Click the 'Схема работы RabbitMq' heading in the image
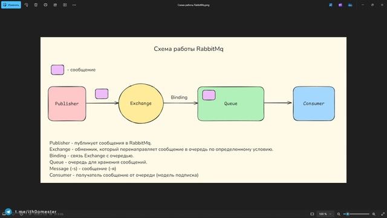 (x=189, y=49)
